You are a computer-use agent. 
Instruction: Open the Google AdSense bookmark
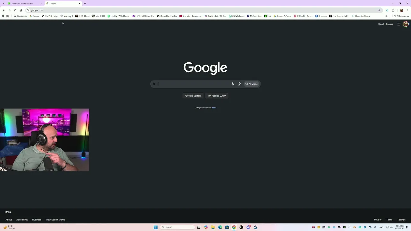pyautogui.click(x=282, y=16)
